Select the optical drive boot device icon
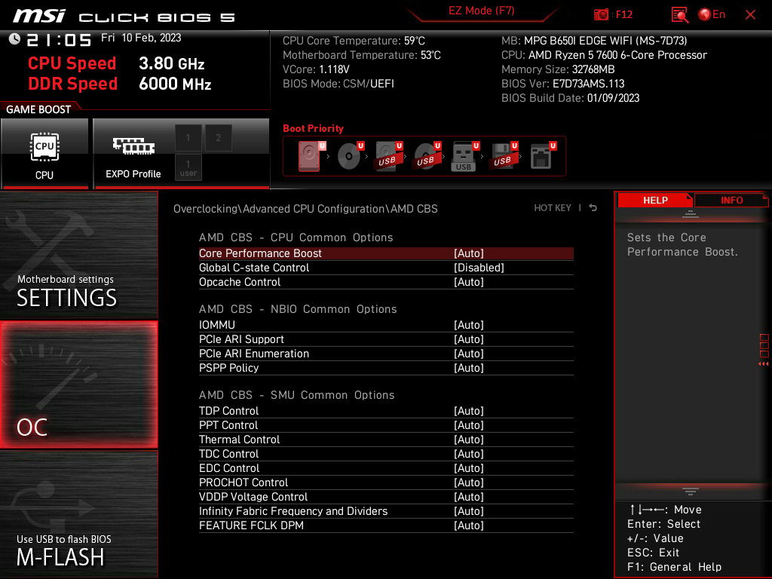Viewport: 772px width, 579px height. point(350,156)
